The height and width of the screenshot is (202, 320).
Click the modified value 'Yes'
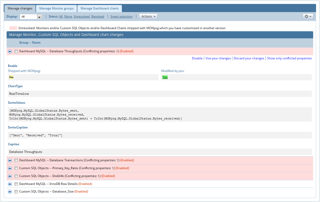pyautogui.click(x=165, y=77)
